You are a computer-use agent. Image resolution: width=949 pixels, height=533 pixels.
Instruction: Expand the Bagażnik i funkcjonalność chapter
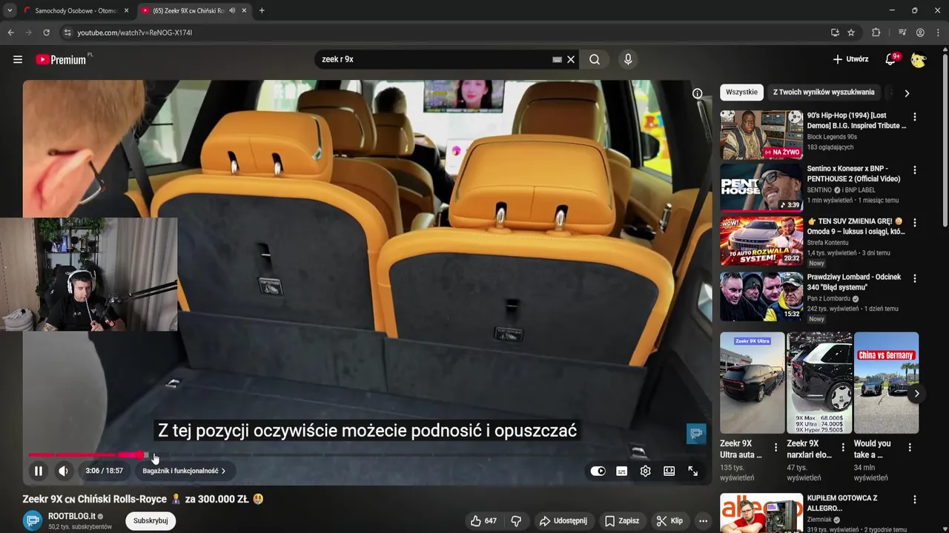[184, 471]
